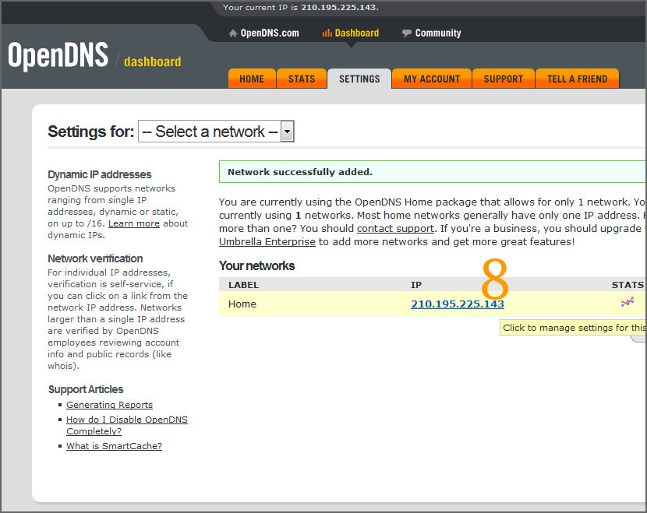Screen dimensions: 647x513
Task: Click the Your networks heading
Action: click(x=256, y=265)
